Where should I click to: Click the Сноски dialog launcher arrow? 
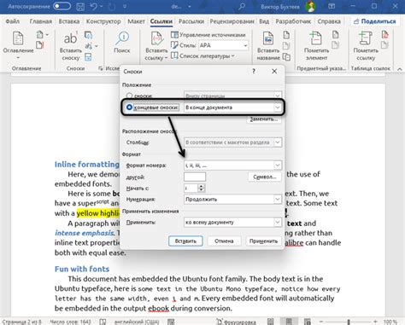(x=100, y=68)
